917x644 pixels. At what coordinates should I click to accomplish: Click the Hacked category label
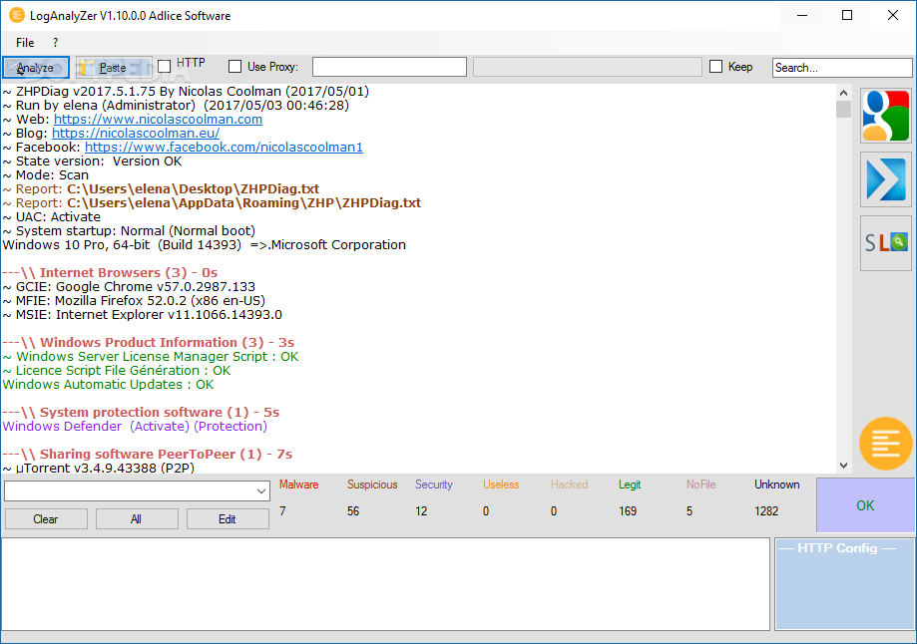point(569,484)
